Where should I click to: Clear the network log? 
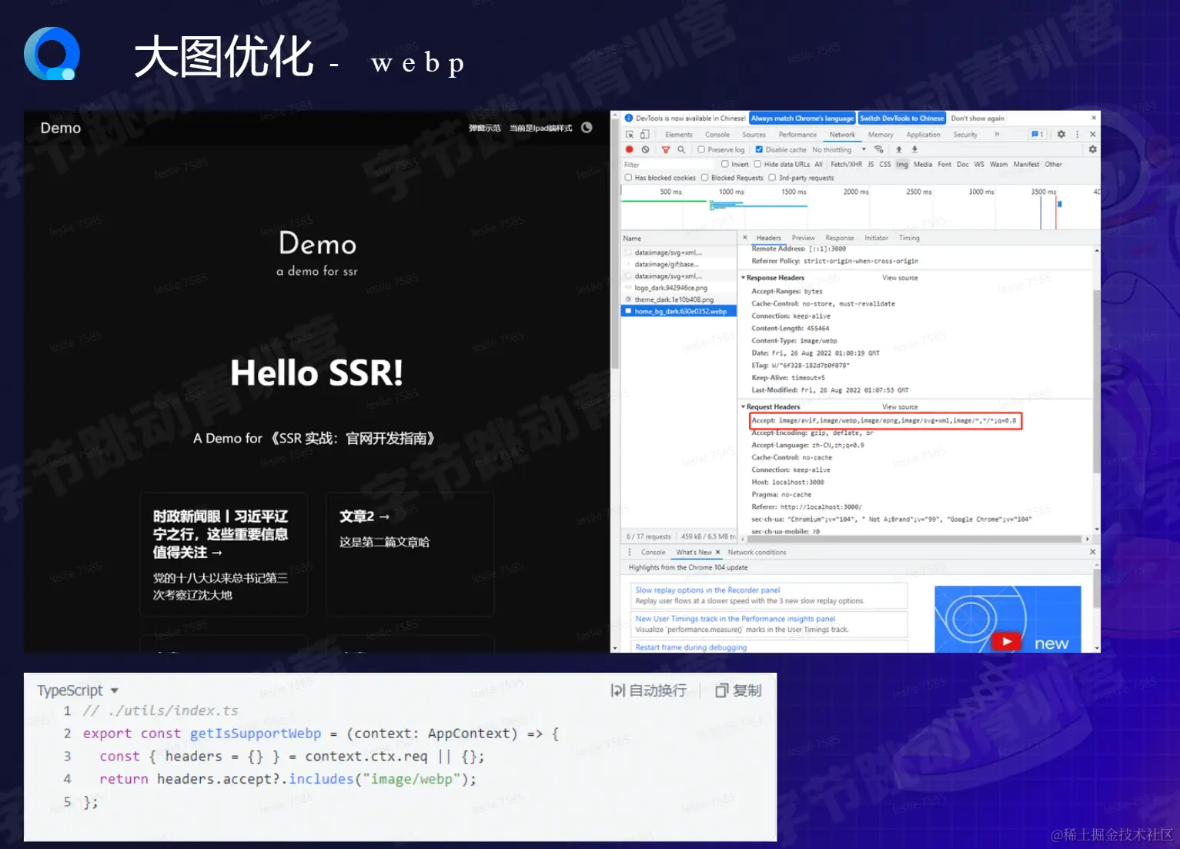646,149
